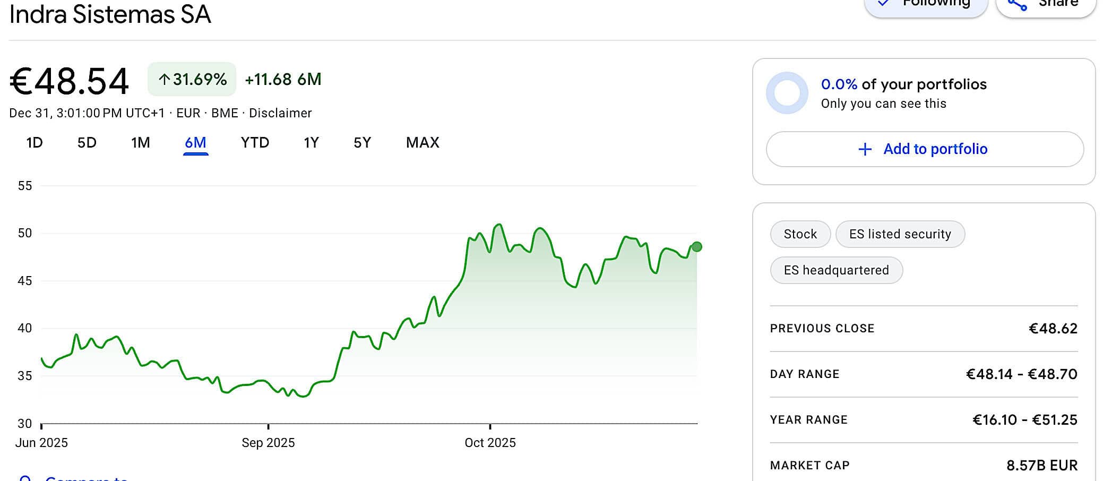Click the up arrow in change badge
This screenshot has height=481, width=1103.
coord(165,80)
